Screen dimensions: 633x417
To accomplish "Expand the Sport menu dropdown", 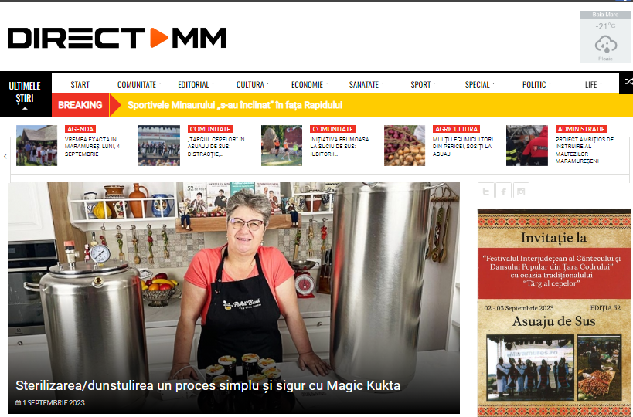I will coord(423,85).
